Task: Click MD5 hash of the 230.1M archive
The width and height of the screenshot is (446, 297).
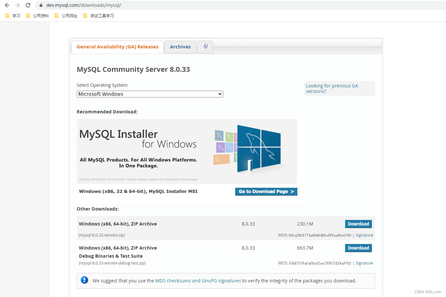Action: pyautogui.click(x=320, y=235)
